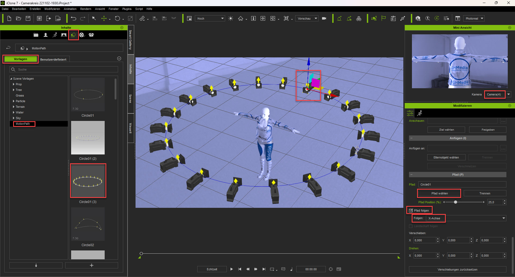
Task: Open the Folgen X-Achse dropdown
Action: (x=466, y=218)
